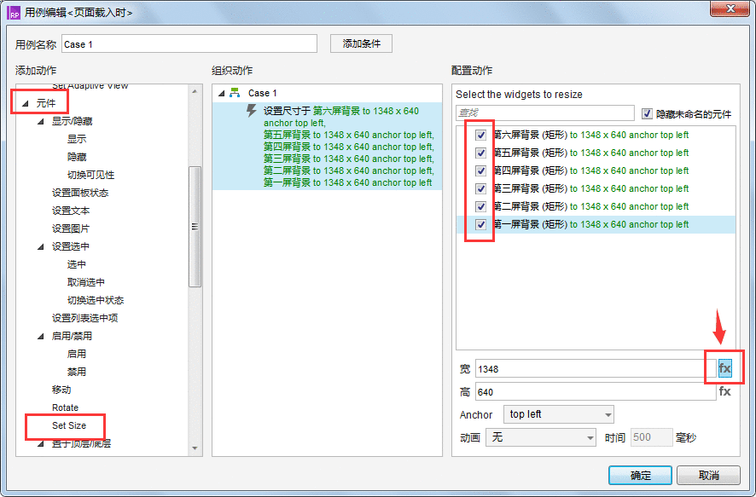This screenshot has height=497, width=756.
Task: Click the 高 height field
Action: coord(596,391)
